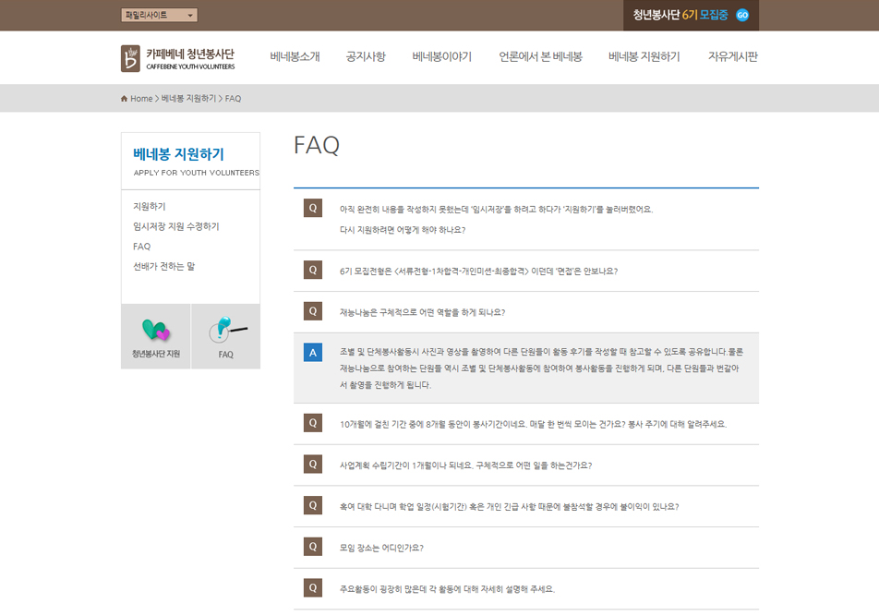The width and height of the screenshot is (879, 616).
Task: Open the 베네봉소개 menu
Action: [295, 56]
